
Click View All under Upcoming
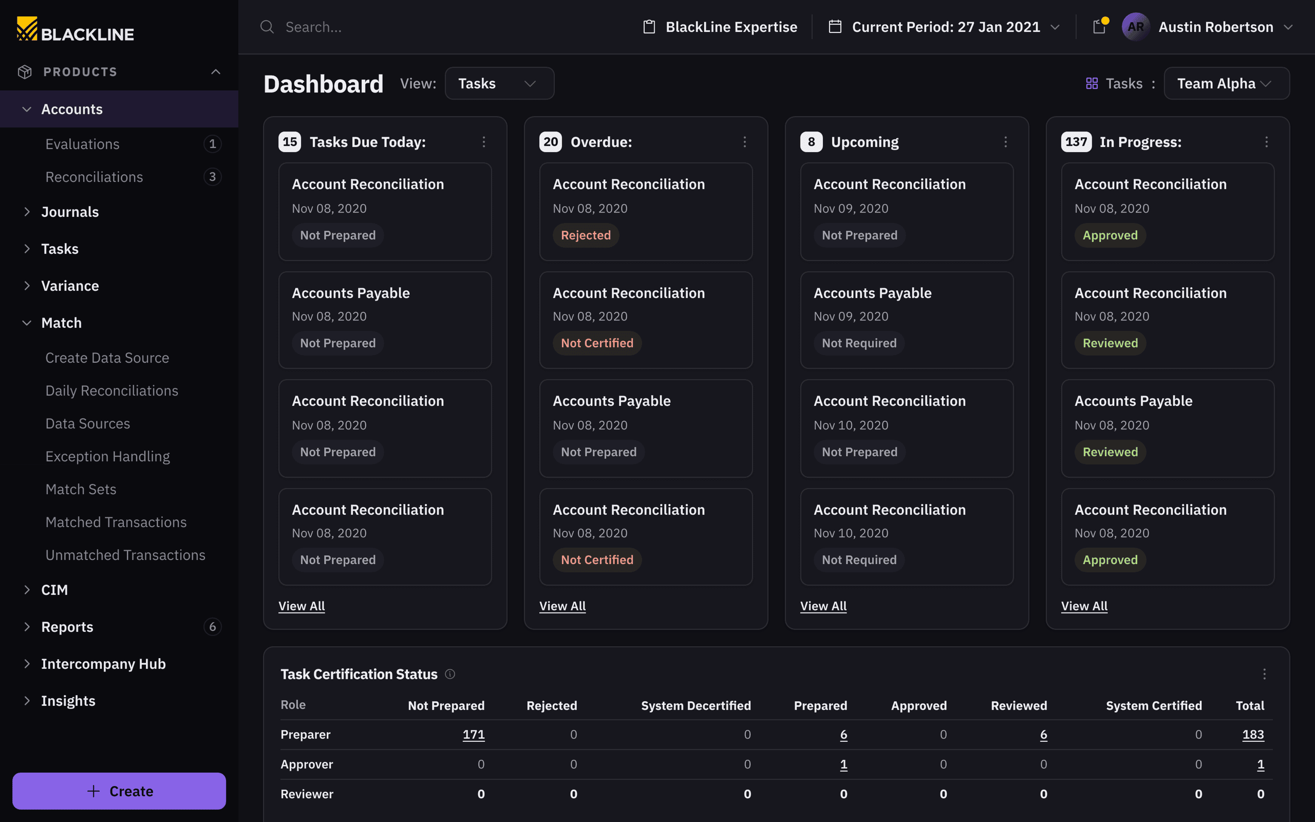(823, 606)
